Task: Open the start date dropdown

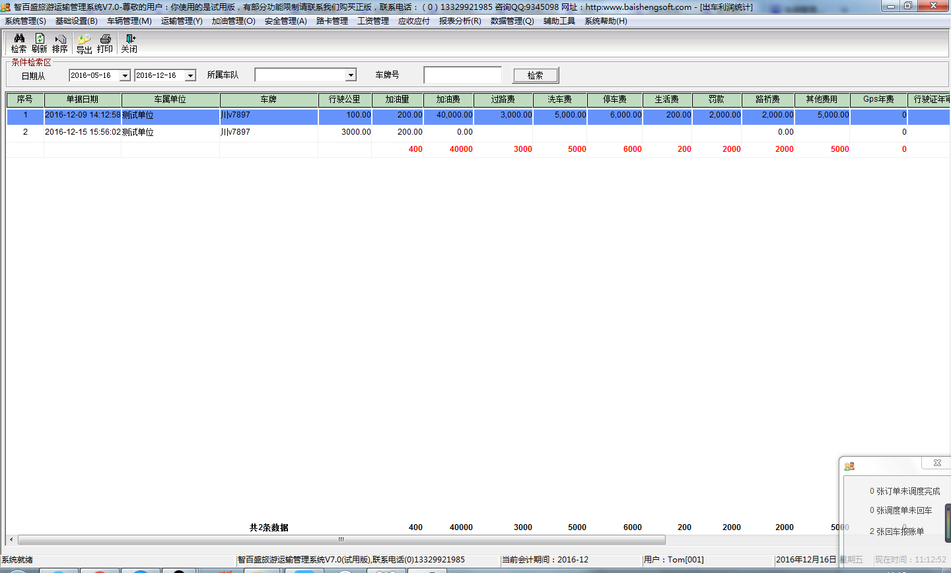Action: point(125,76)
